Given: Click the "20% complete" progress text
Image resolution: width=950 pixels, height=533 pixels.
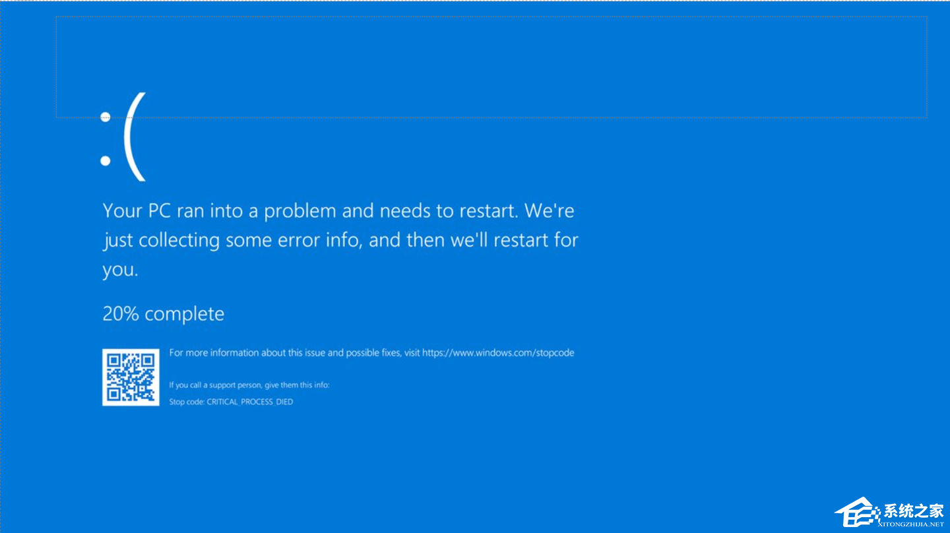Looking at the screenshot, I should click(164, 314).
